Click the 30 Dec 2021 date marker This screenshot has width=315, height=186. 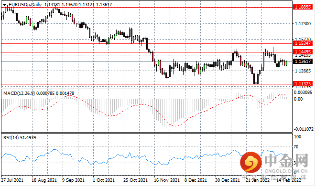pos(228,180)
